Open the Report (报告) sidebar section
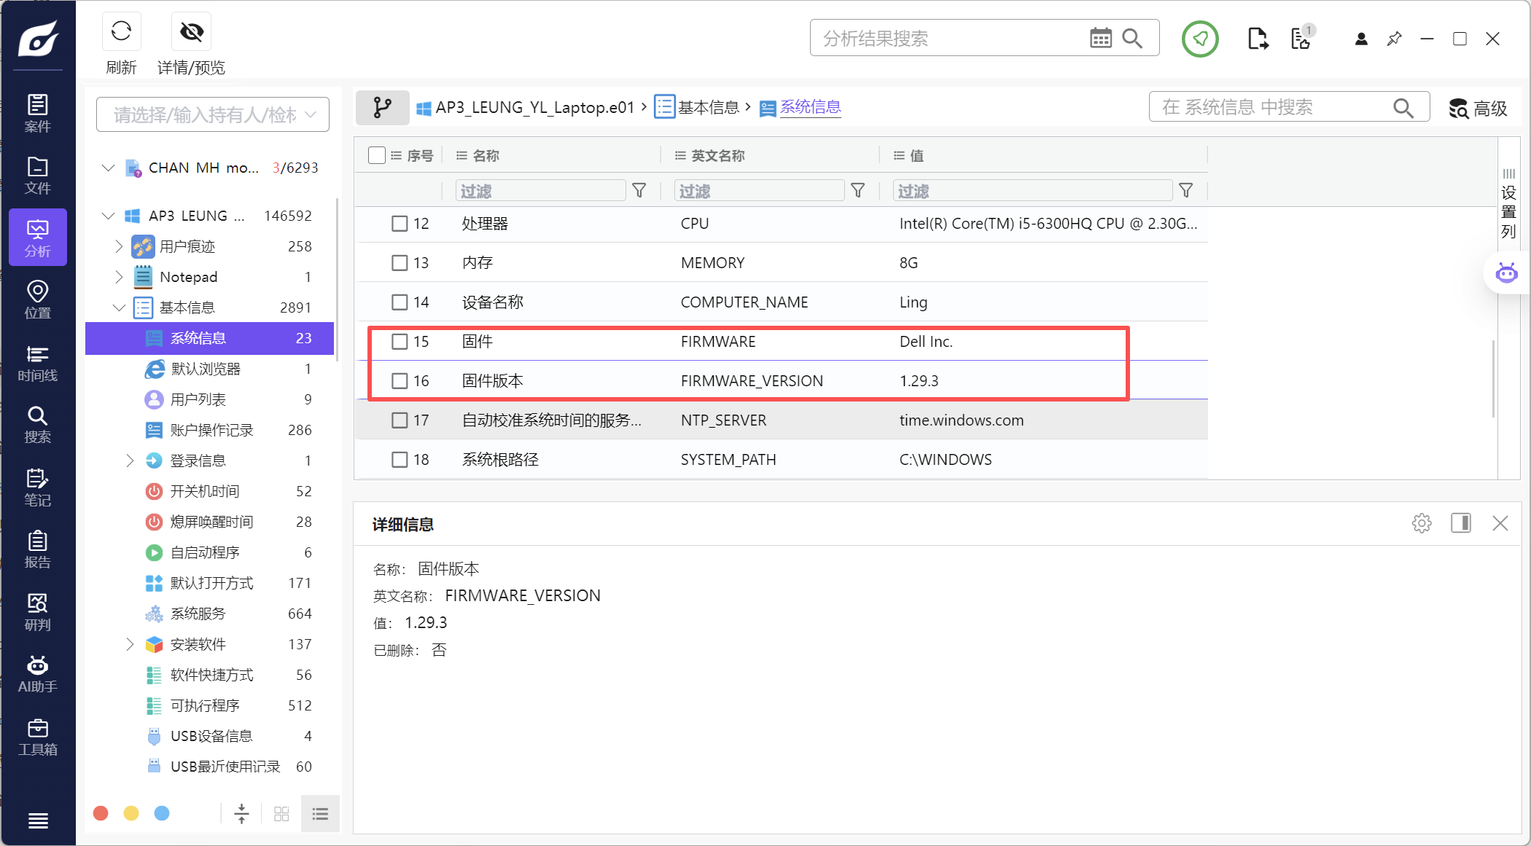This screenshot has height=846, width=1531. click(37, 549)
